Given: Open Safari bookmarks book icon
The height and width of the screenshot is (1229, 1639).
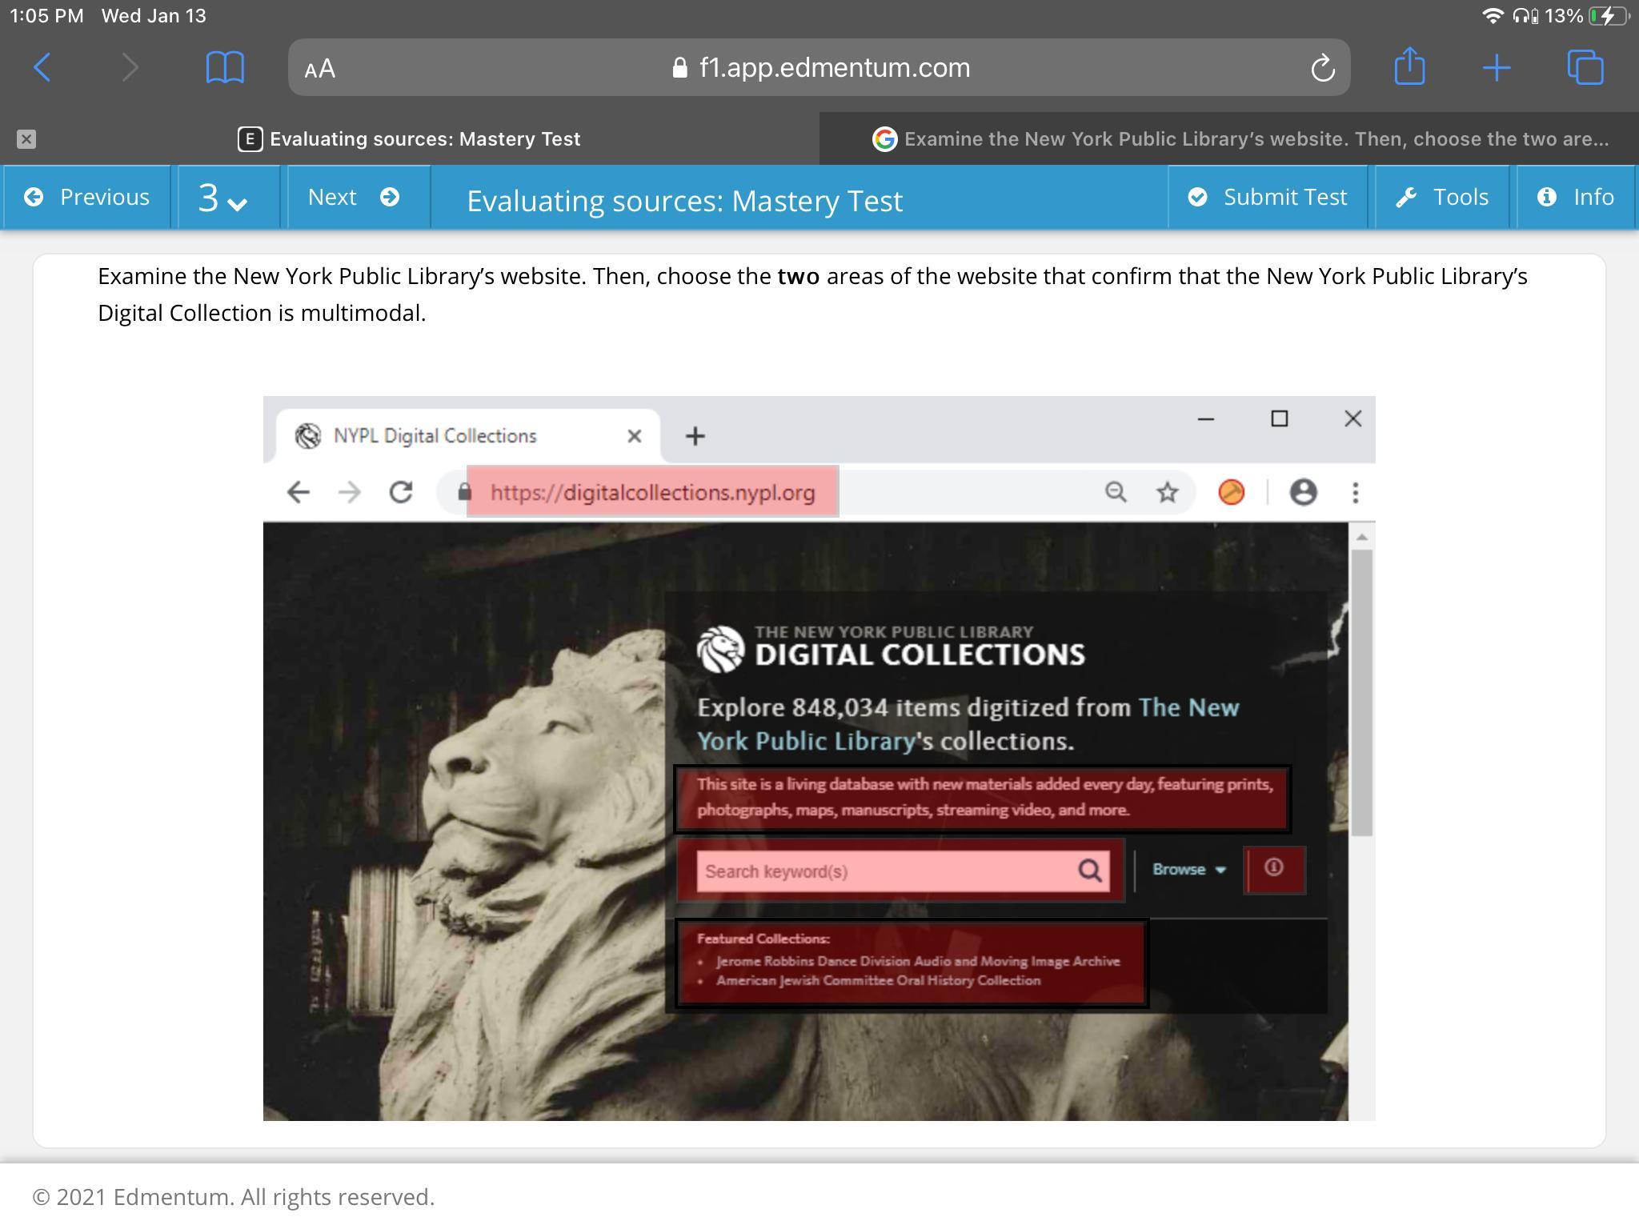Looking at the screenshot, I should (225, 68).
